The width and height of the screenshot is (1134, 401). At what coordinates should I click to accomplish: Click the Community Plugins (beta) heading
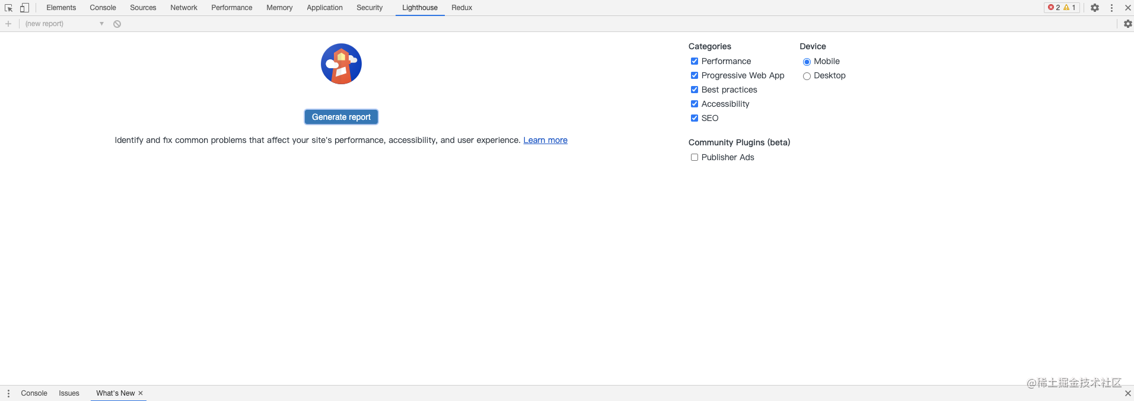pyautogui.click(x=739, y=142)
